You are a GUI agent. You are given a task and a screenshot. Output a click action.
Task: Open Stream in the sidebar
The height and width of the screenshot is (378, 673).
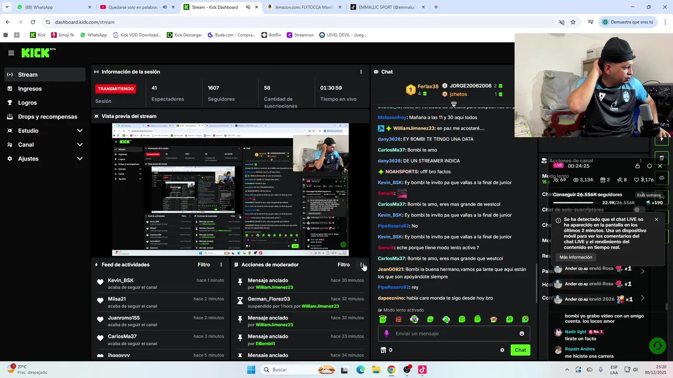point(45,75)
